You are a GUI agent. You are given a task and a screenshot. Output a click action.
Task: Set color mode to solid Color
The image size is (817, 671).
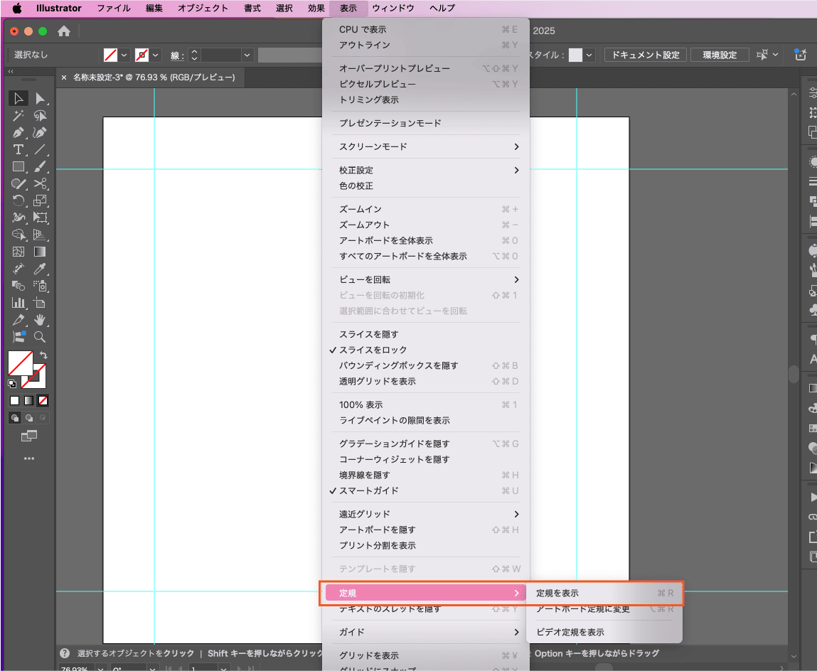[15, 401]
